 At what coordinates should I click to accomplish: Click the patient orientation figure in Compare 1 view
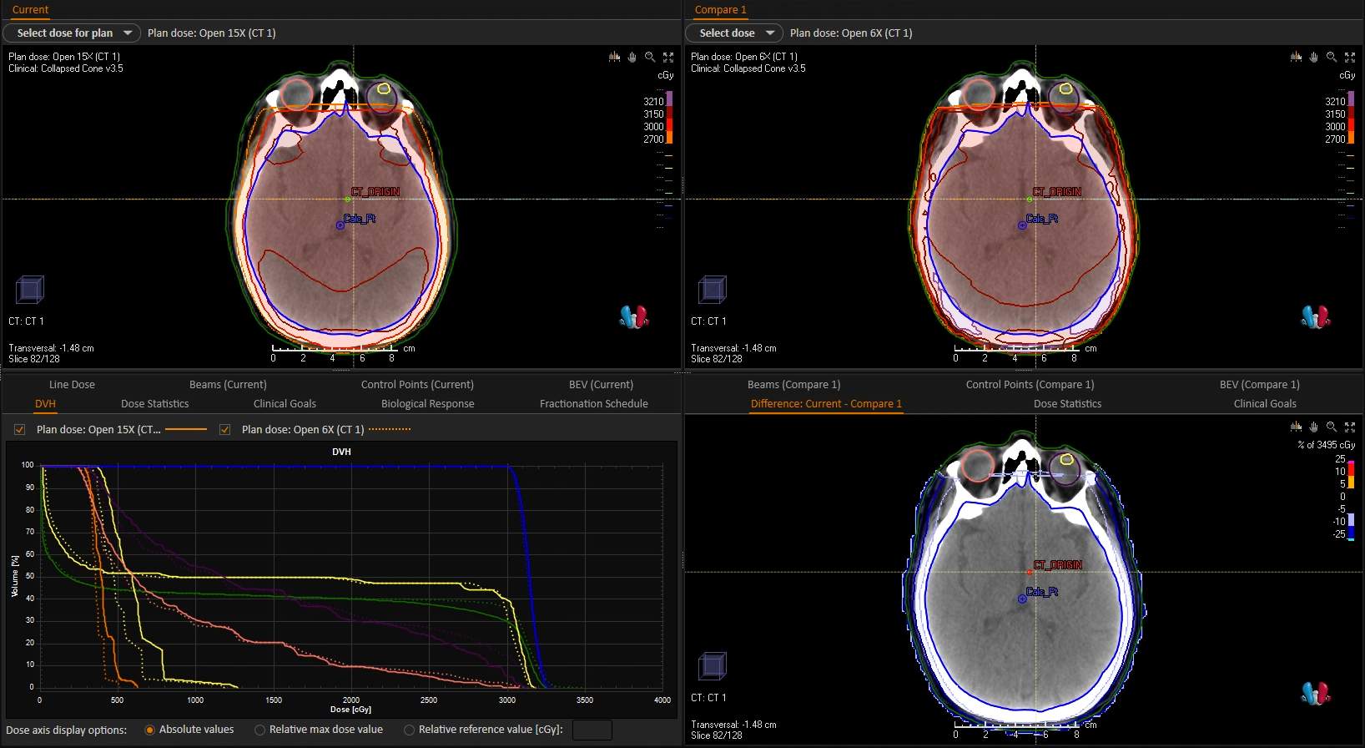[1315, 316]
